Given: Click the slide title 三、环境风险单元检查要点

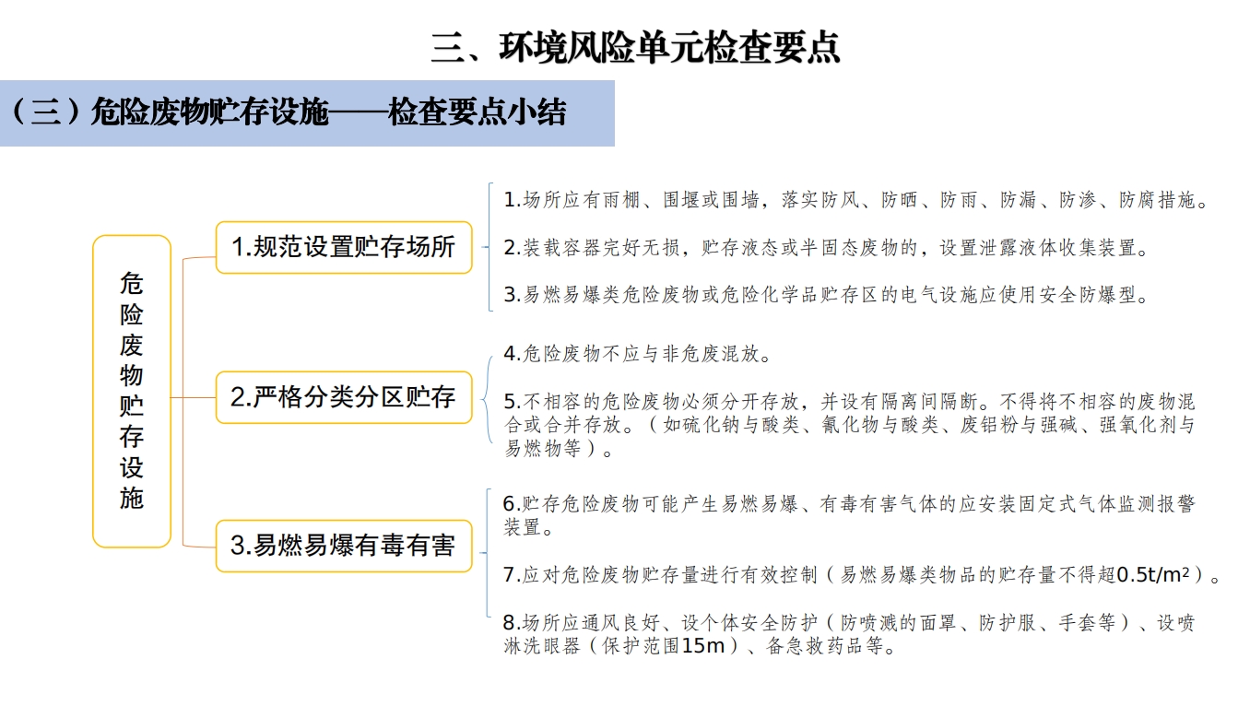Looking at the screenshot, I should (635, 48).
